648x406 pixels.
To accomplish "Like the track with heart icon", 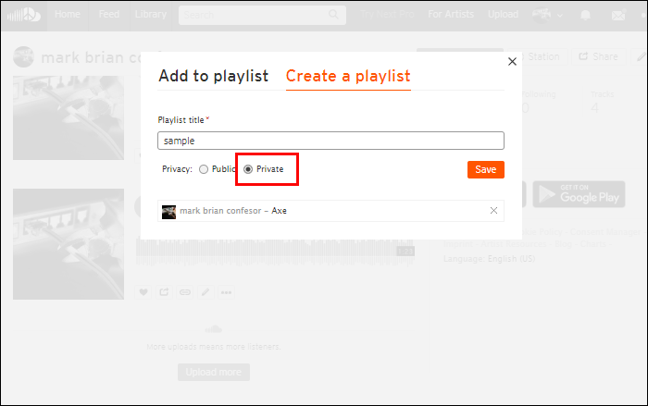I will 143,292.
